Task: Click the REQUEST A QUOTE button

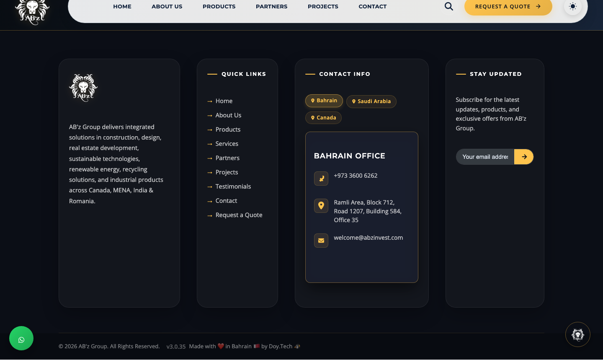Action: pos(508,6)
